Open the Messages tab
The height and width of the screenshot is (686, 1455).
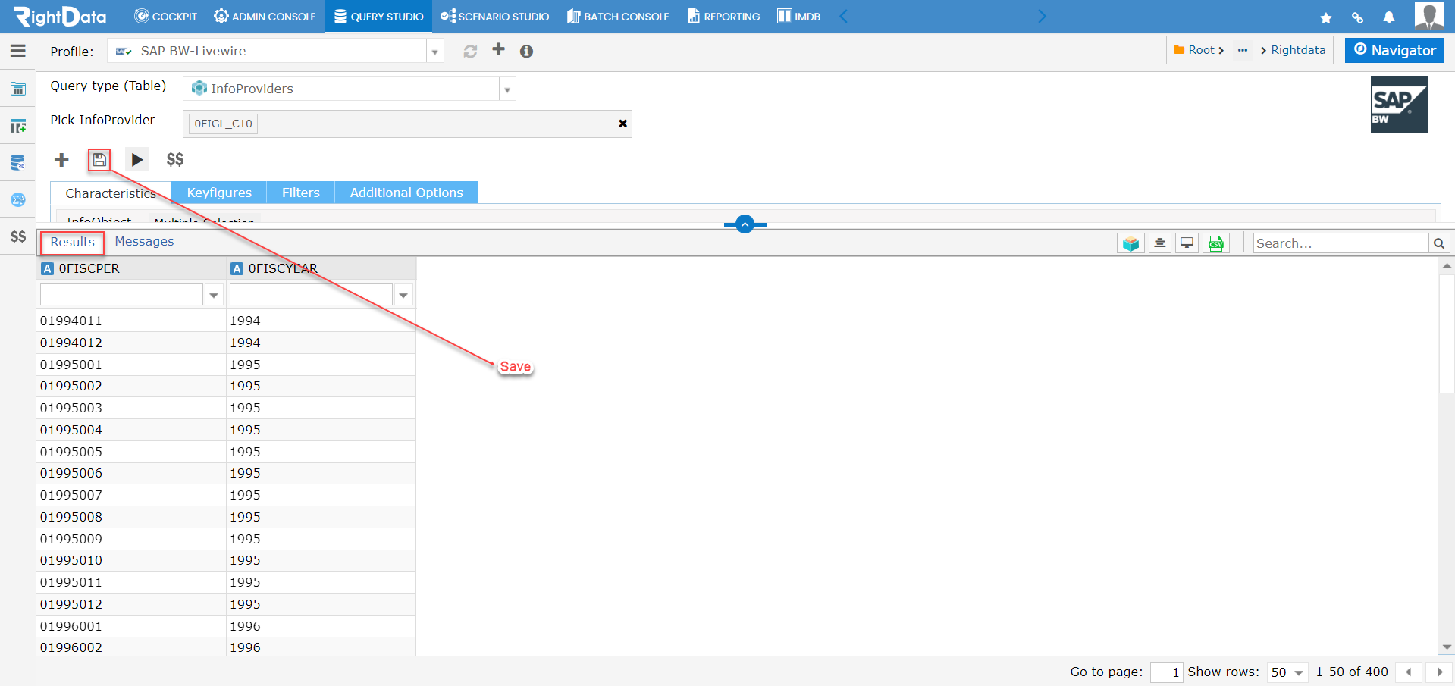click(x=144, y=242)
